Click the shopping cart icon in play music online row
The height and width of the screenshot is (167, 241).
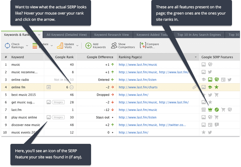pyautogui.click(x=216, y=117)
